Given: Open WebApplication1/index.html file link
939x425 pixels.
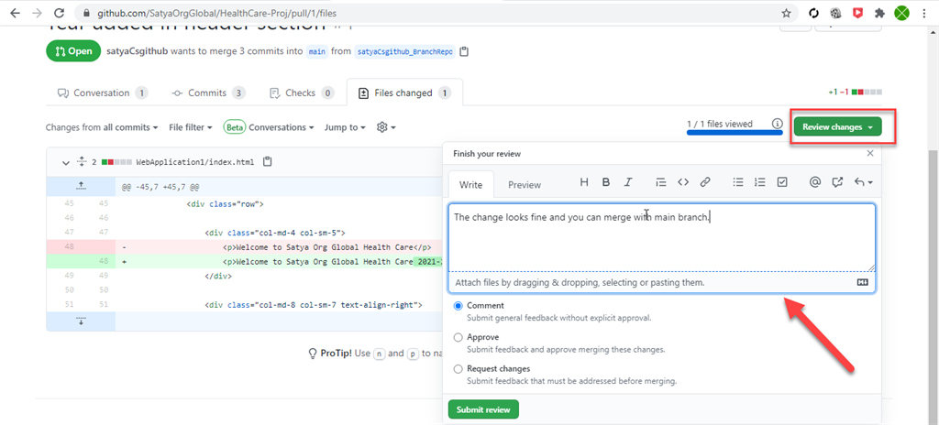Looking at the screenshot, I should [195, 162].
